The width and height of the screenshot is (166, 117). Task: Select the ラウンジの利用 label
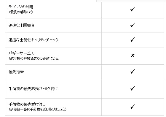21,7
